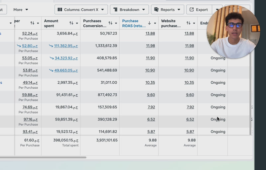Click the Export external-link icon
This screenshot has height=170, width=266.
tap(192, 10)
